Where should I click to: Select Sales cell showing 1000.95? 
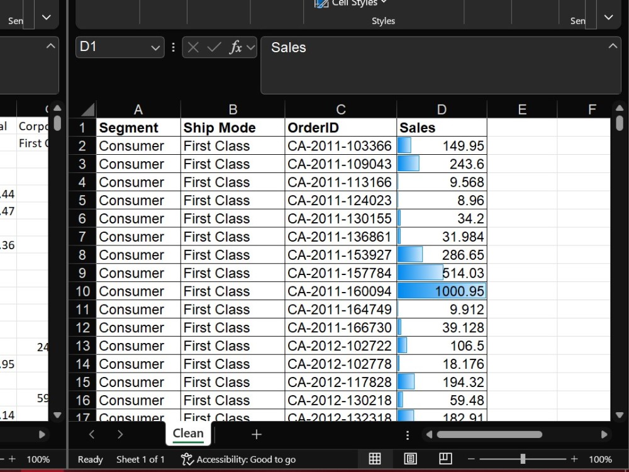click(442, 291)
